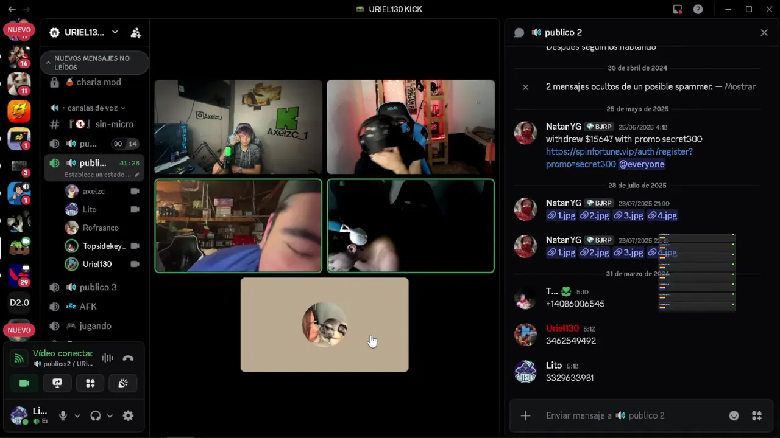This screenshot has height=438, width=780.
Task: Open the soundboard button
Action: (123, 383)
